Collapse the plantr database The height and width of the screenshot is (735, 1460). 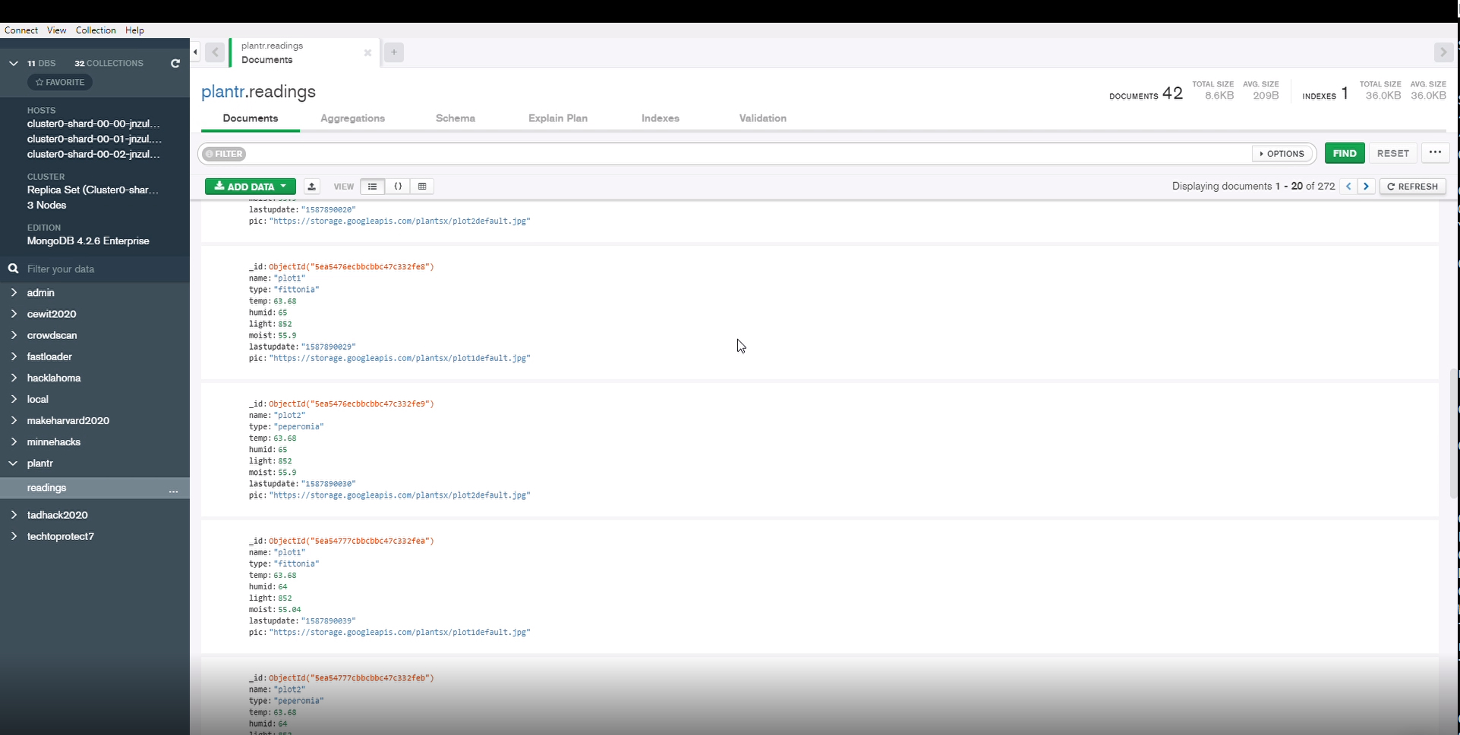pyautogui.click(x=14, y=463)
